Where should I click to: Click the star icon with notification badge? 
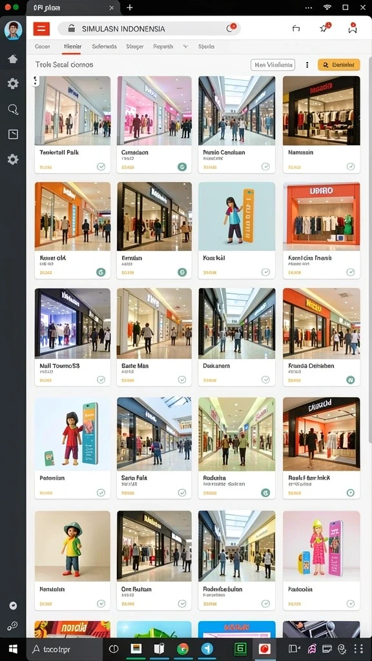325,28
